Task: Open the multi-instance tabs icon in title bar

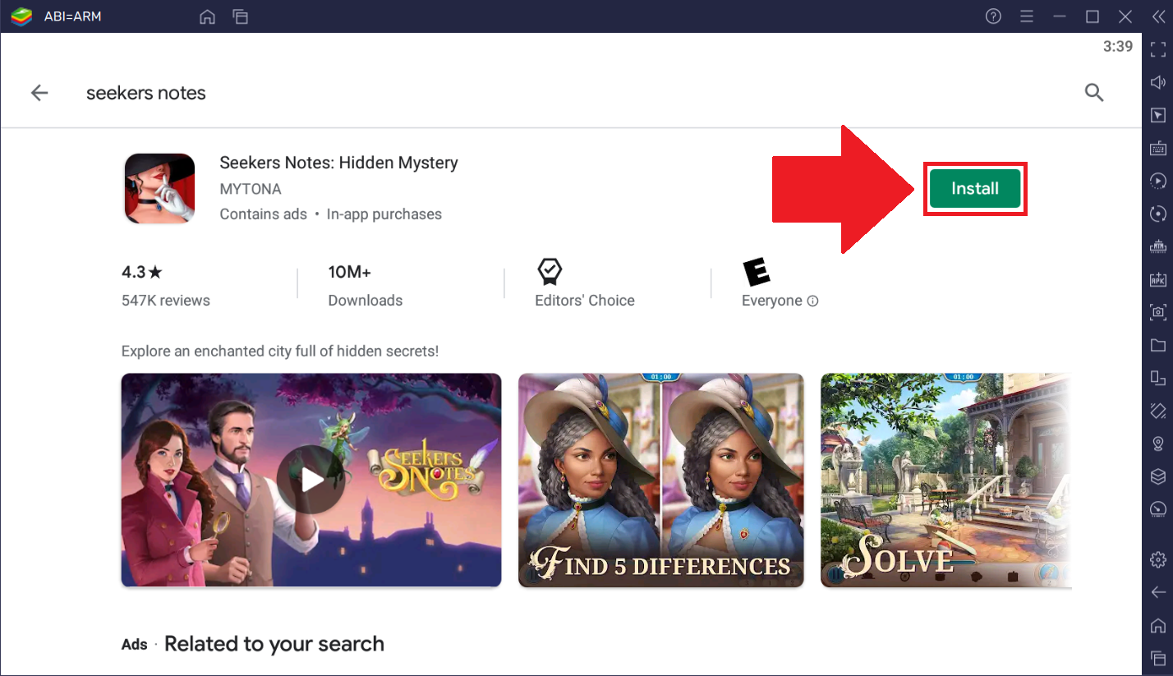Action: coord(240,16)
